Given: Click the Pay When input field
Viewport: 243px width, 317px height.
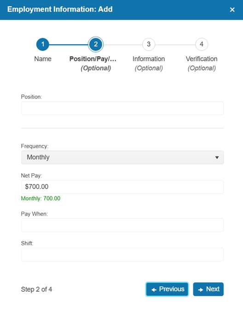Looking at the screenshot, I should pyautogui.click(x=122, y=225).
